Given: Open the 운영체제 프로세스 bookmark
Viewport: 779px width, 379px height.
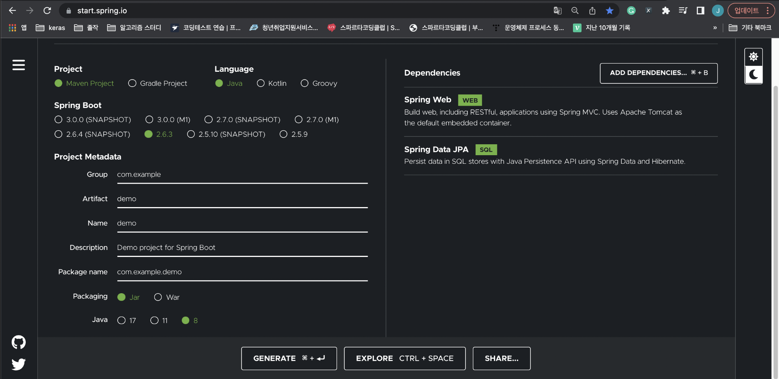Looking at the screenshot, I should pos(528,28).
